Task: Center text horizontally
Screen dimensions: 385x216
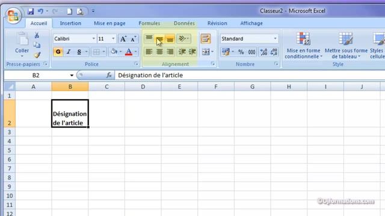Action: [x=159, y=52]
